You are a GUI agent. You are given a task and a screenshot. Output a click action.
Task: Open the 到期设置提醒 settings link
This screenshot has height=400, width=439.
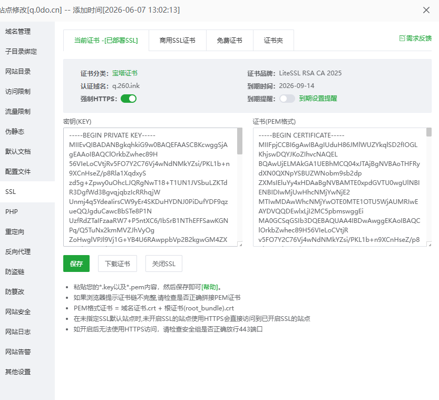(318, 99)
